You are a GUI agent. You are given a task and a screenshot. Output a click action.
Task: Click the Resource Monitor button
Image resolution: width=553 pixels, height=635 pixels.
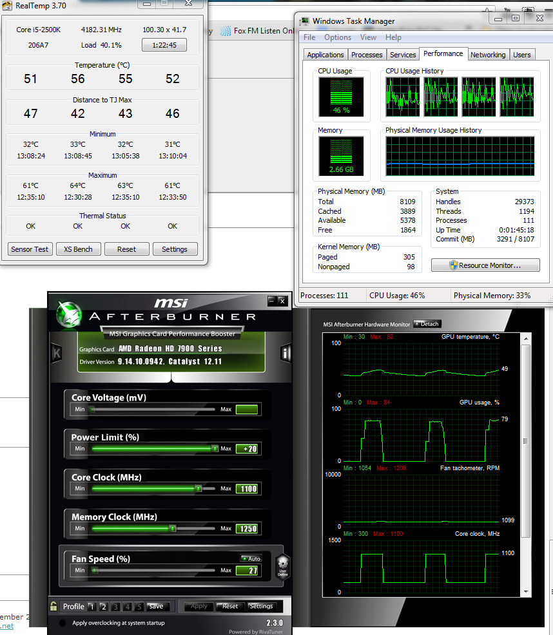click(485, 265)
